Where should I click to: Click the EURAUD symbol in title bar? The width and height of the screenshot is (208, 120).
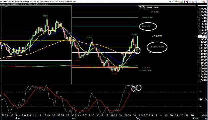(4, 2)
